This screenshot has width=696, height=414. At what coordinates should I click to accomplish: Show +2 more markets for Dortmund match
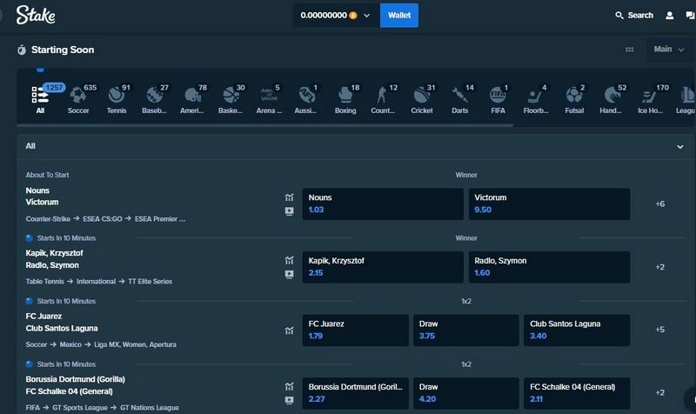click(660, 393)
